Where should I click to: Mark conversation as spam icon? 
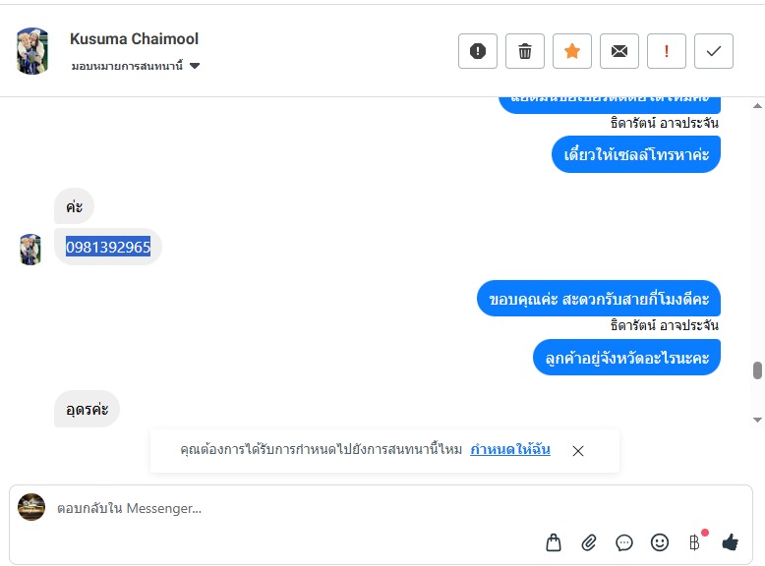click(x=478, y=51)
